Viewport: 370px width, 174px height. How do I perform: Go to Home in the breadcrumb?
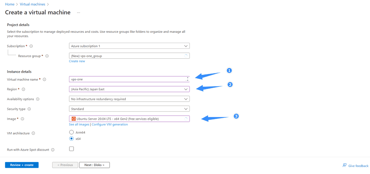10,4
